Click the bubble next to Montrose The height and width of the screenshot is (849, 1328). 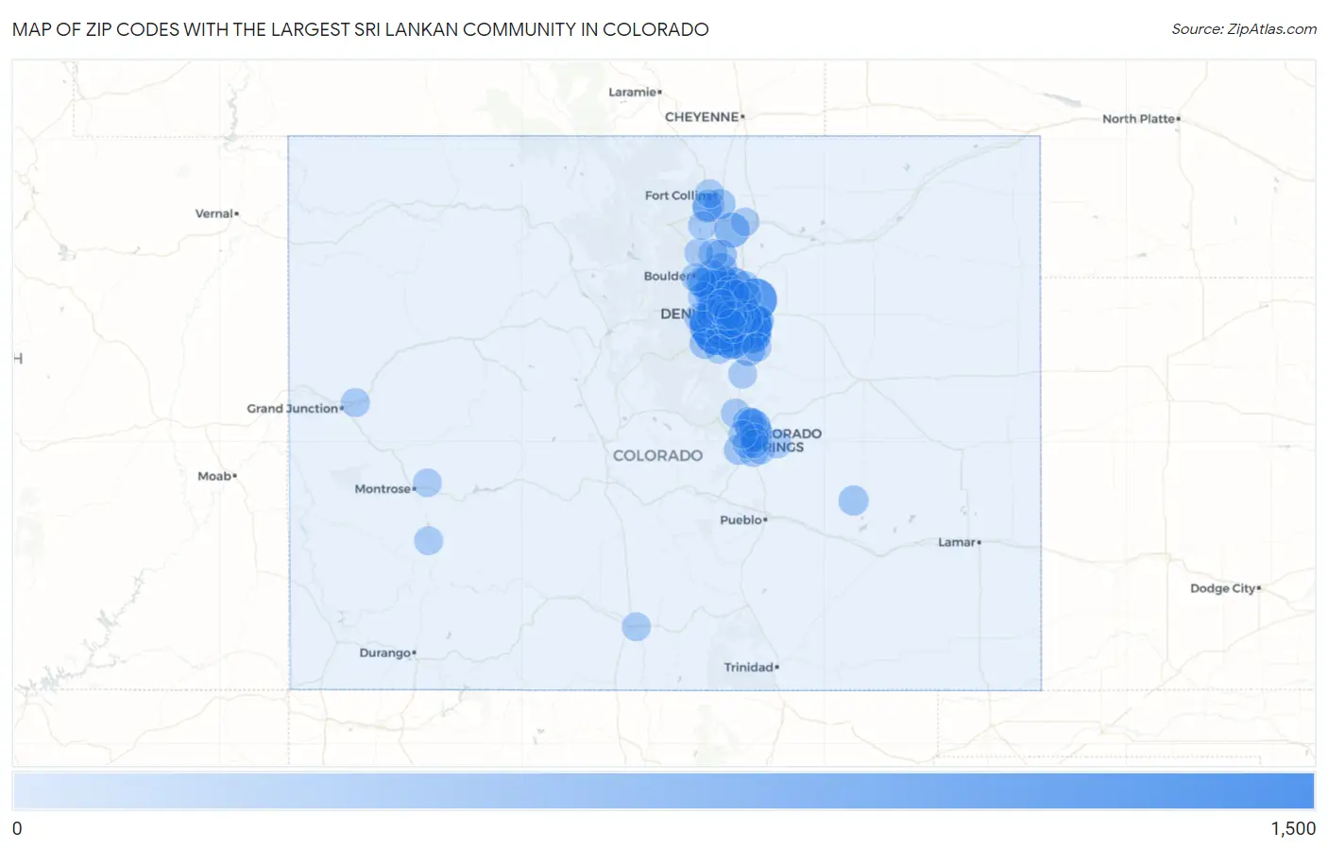point(427,483)
